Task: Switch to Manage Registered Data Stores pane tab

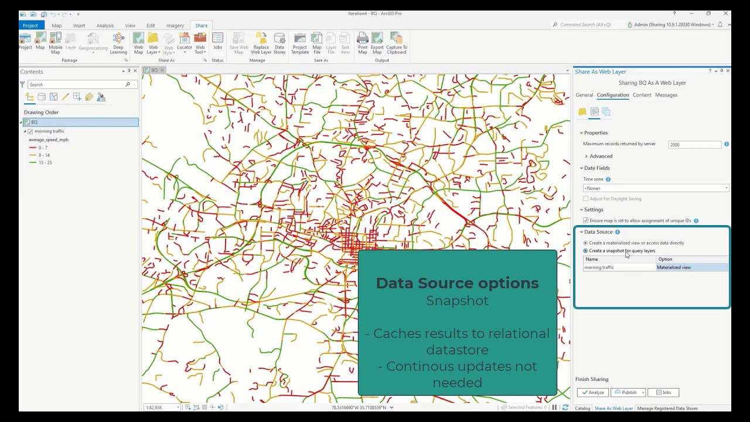Action: click(667, 409)
